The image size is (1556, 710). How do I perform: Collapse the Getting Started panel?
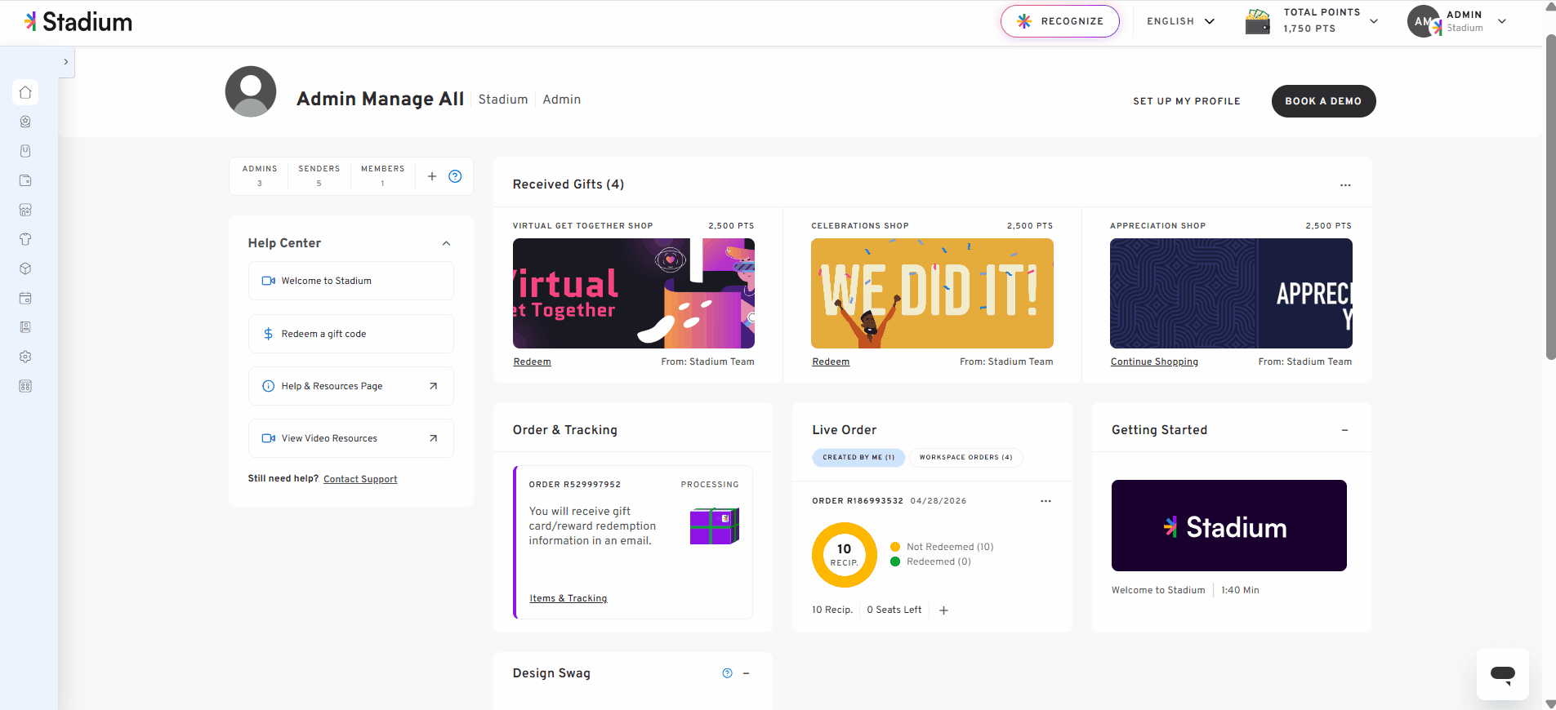click(1344, 430)
